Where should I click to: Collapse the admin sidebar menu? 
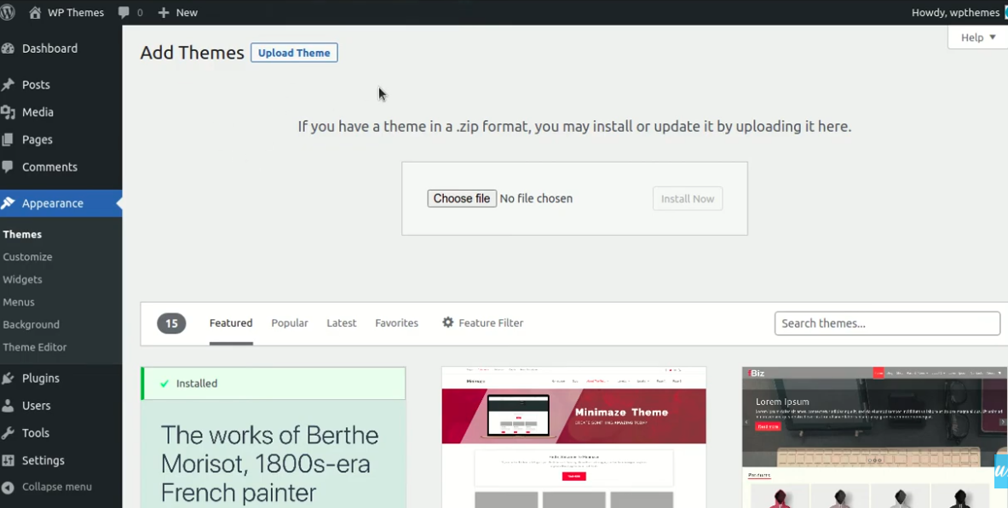[x=56, y=487]
